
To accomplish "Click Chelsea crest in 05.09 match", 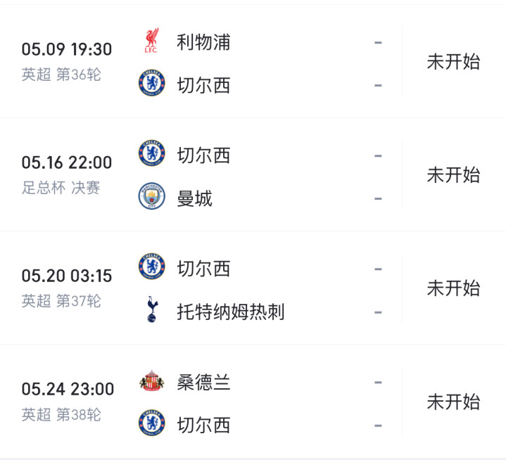I will (151, 83).
